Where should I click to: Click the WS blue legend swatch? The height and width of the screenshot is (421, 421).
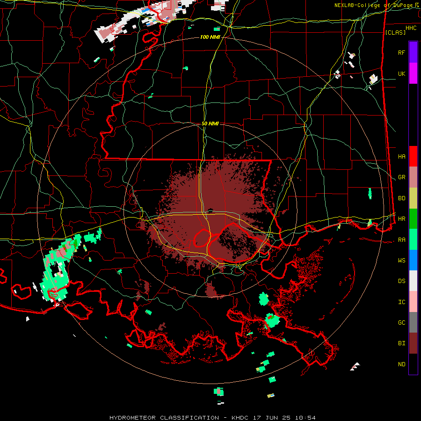413,260
